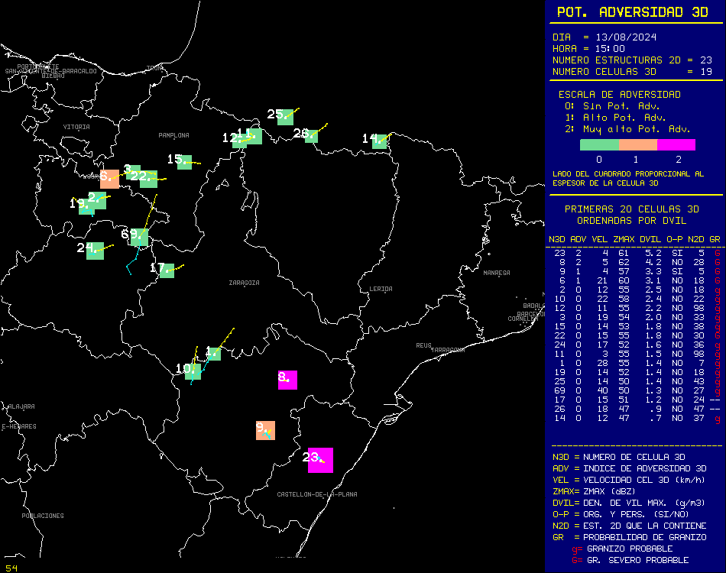726x573 pixels.
Task: Click the green cell 22 marker
Action: pos(148,179)
